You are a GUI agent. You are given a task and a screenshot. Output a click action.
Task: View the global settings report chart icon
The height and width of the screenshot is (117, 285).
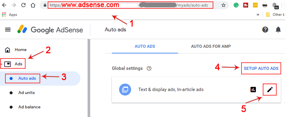coord(253,89)
